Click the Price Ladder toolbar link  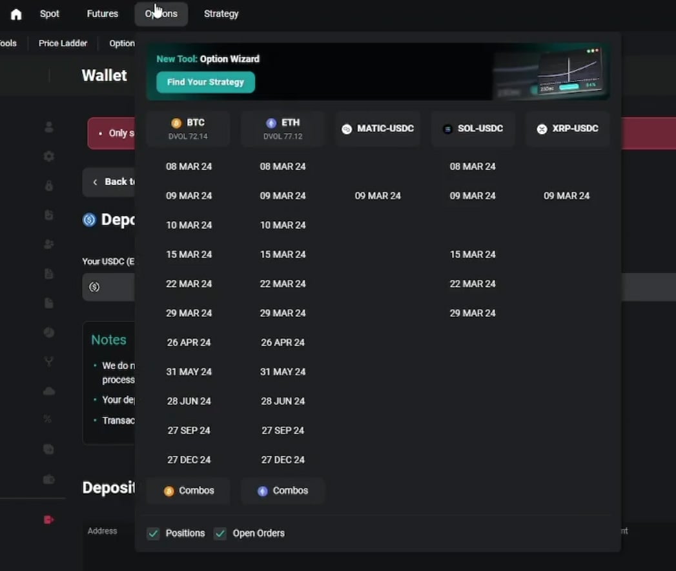[x=63, y=43]
